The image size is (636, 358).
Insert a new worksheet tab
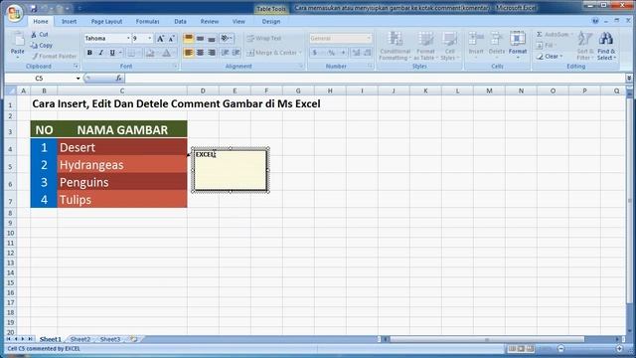[x=133, y=338]
